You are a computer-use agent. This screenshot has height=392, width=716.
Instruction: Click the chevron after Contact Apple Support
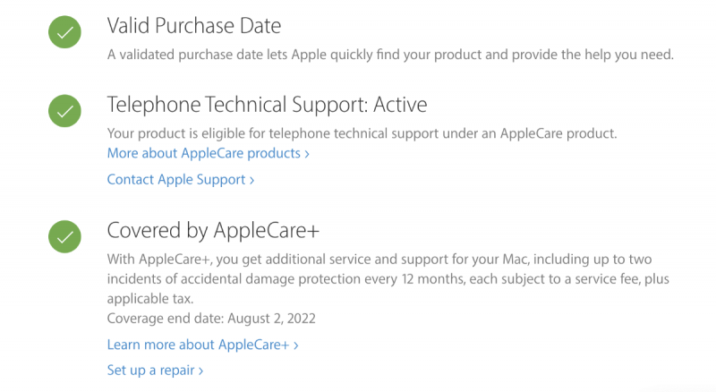(x=252, y=180)
